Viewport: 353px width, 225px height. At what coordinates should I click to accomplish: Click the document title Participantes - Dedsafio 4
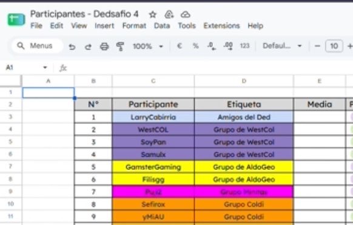[84, 15]
